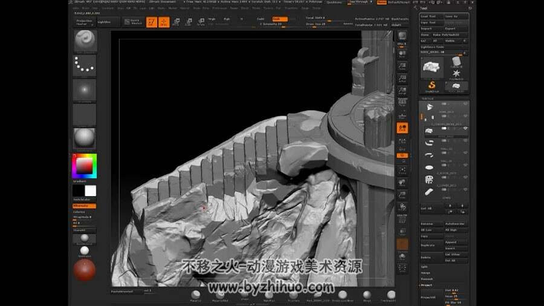Select the Move transform icon in top toolbar
Viewport: 544px width, 306px height.
pyautogui.click(x=176, y=22)
